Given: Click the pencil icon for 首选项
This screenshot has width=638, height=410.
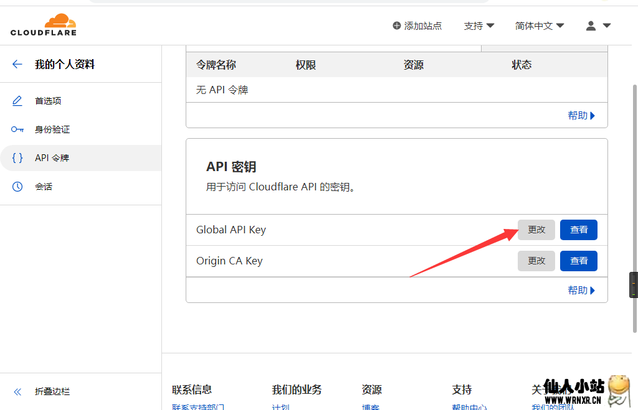Looking at the screenshot, I should [17, 101].
